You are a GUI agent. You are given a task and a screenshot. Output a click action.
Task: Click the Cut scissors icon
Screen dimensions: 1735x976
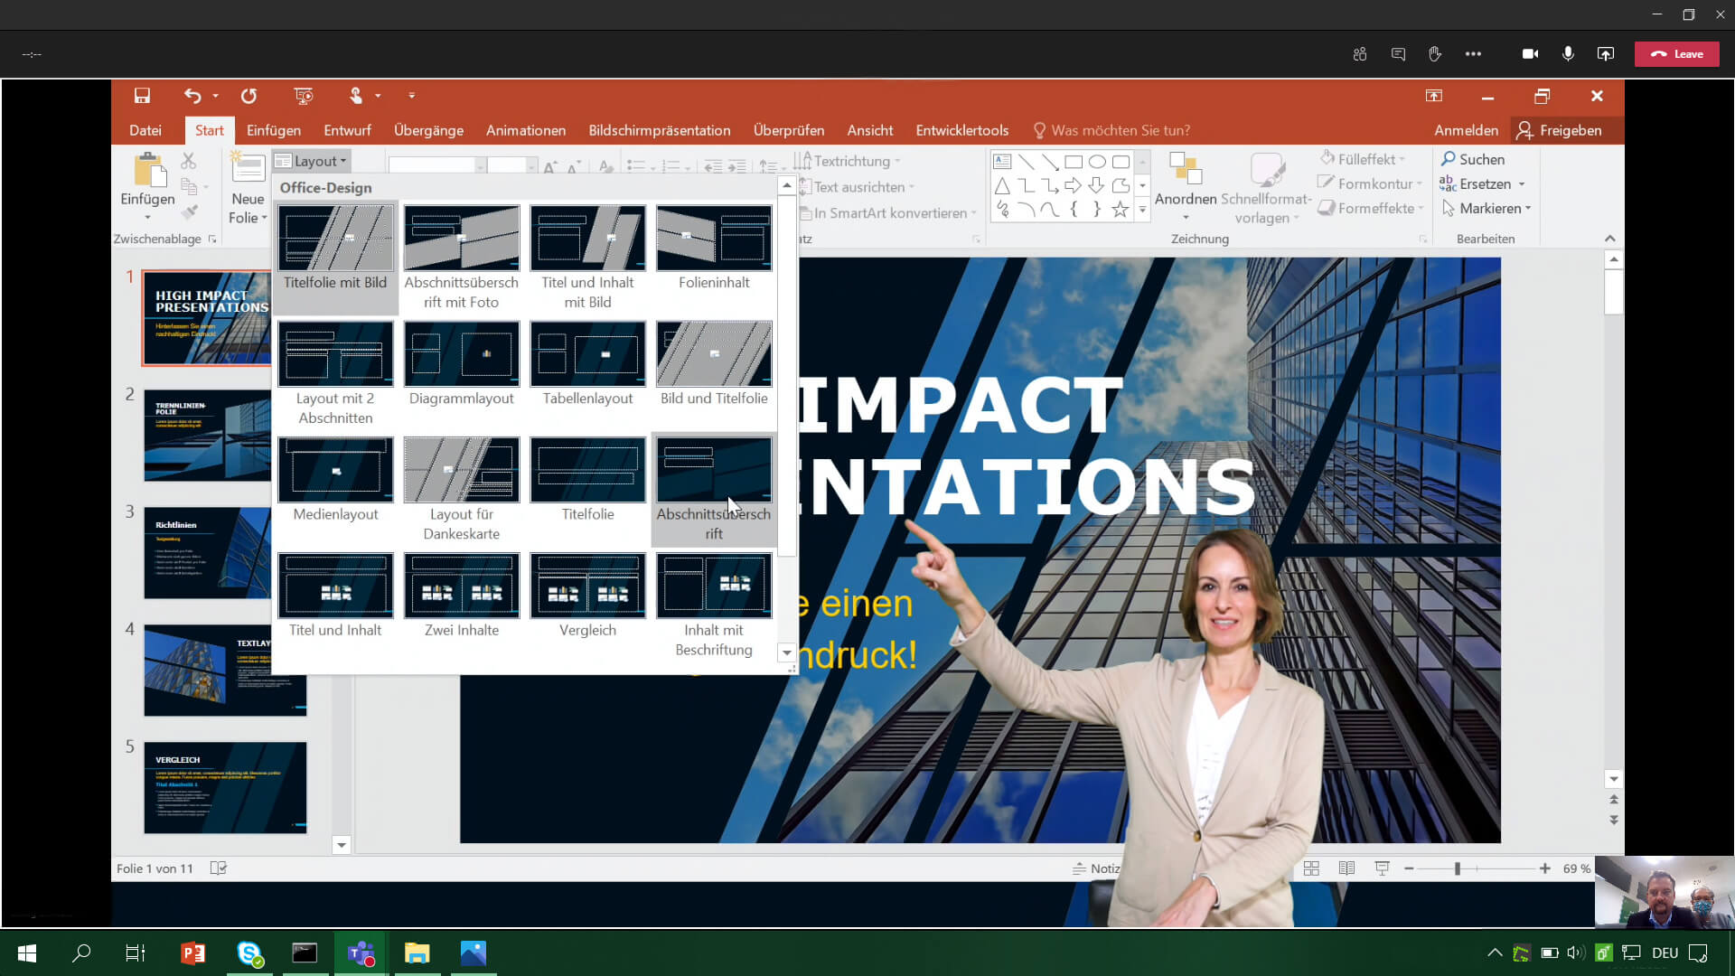pyautogui.click(x=188, y=161)
